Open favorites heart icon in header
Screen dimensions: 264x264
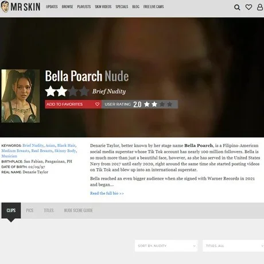pos(249,7)
